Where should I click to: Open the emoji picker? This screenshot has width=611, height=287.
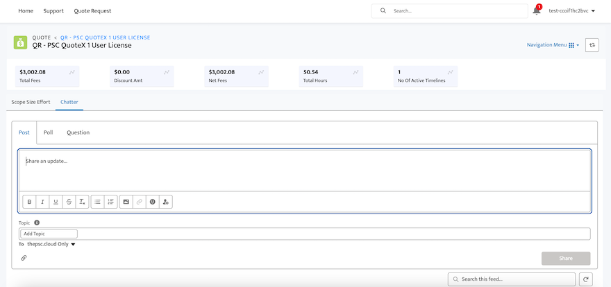click(x=152, y=202)
